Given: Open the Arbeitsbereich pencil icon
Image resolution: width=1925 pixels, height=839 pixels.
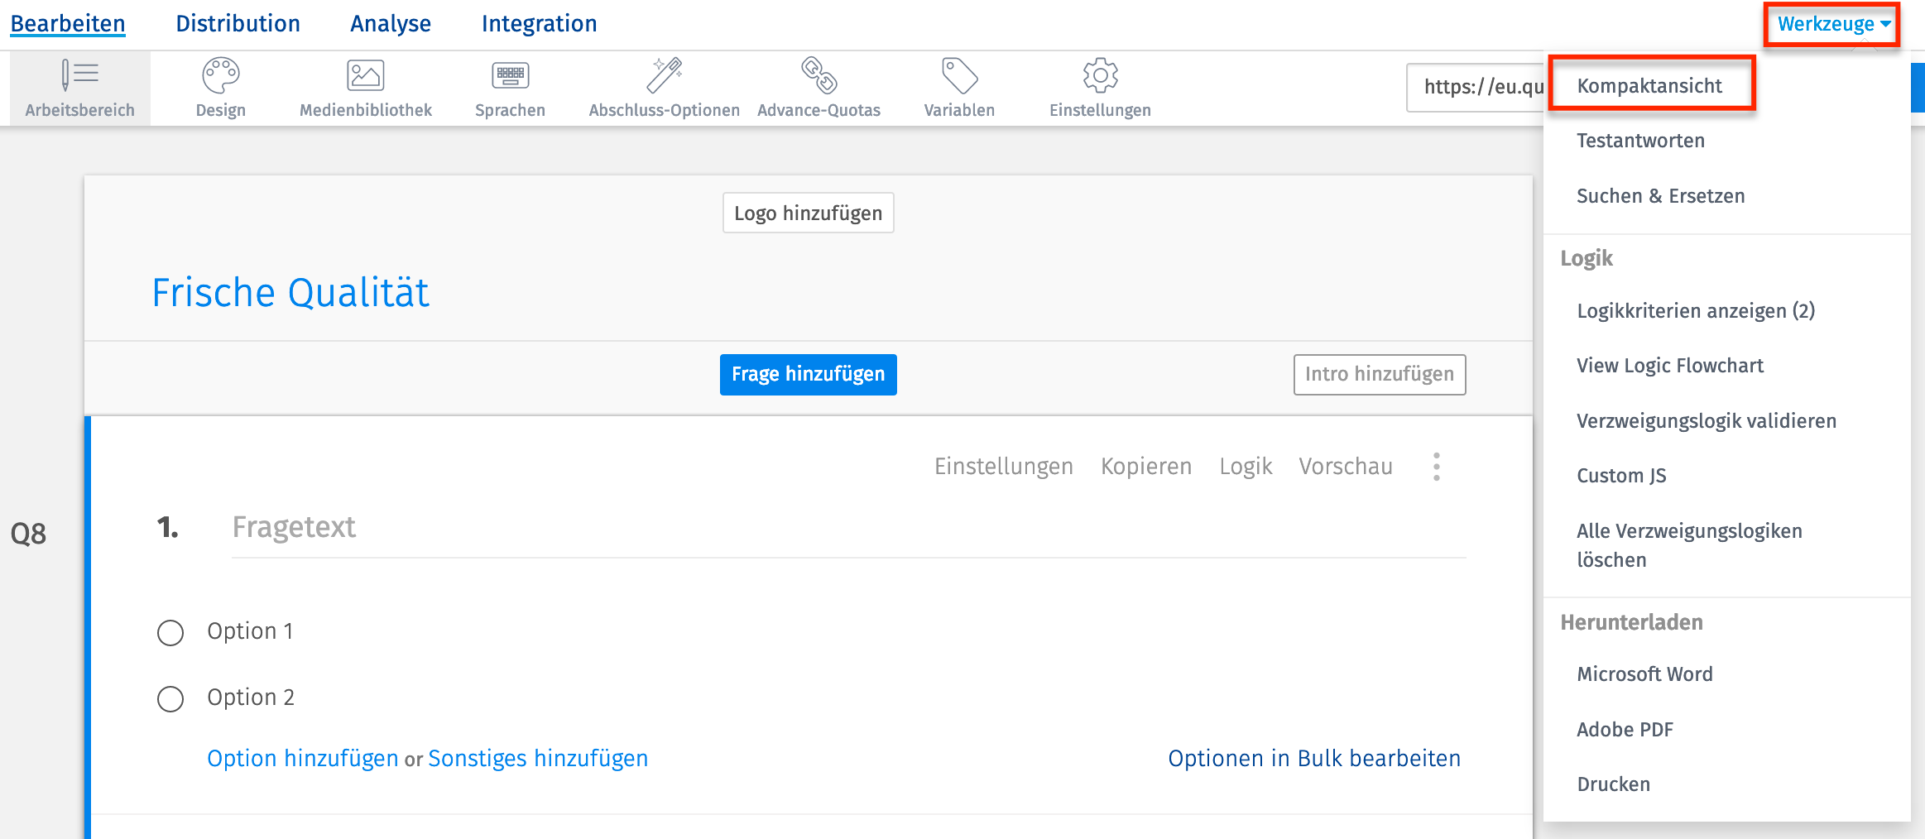Looking at the screenshot, I should tap(79, 76).
